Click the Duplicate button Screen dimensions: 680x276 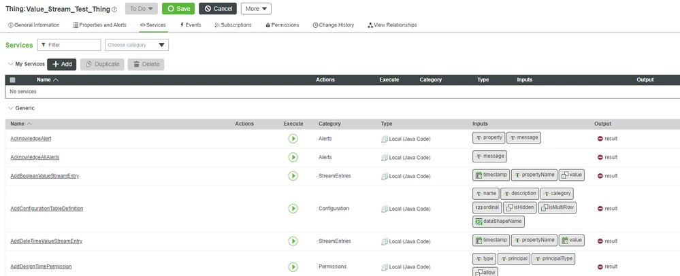point(102,64)
